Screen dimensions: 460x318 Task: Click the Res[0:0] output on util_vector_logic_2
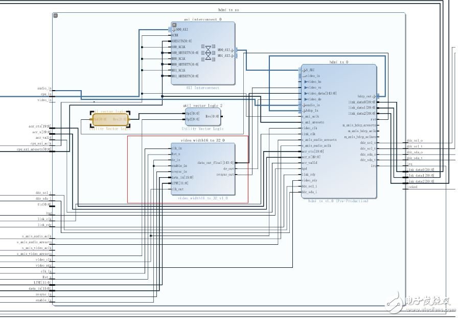coord(213,116)
